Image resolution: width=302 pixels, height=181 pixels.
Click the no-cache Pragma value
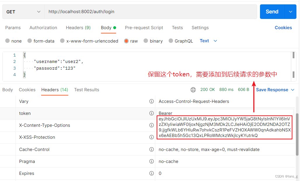point(168,161)
